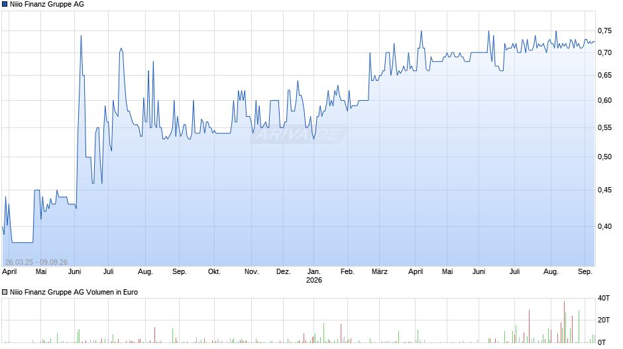Click the grey volume legend square
Image resolution: width=623 pixels, height=349 pixels.
pos(5,292)
